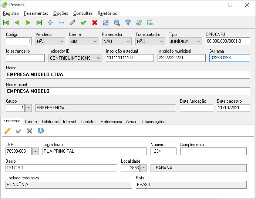Open the magnifier search icon
256x199 pixels.
117,23
